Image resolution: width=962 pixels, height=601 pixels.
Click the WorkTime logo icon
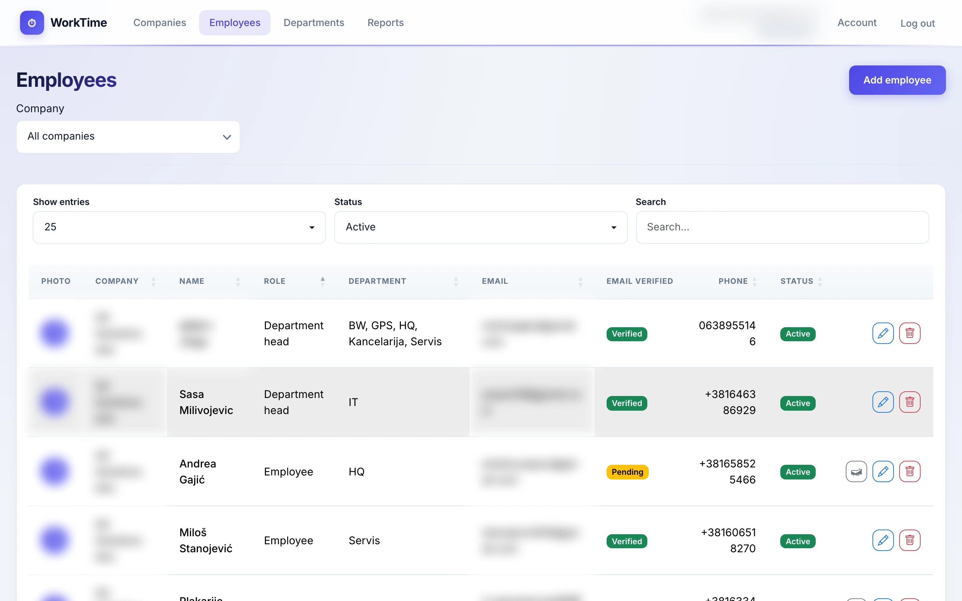[32, 23]
